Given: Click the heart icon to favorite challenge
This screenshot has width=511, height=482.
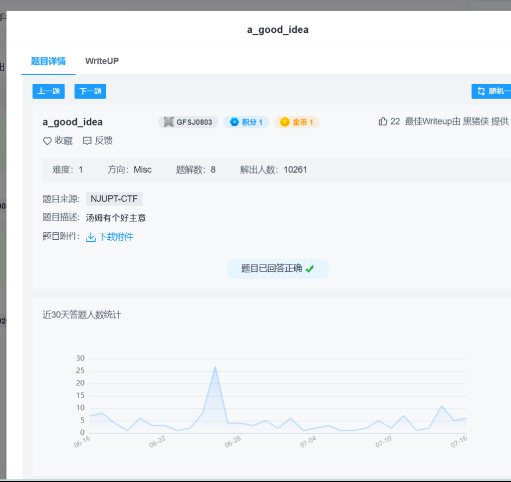Looking at the screenshot, I should pos(47,141).
